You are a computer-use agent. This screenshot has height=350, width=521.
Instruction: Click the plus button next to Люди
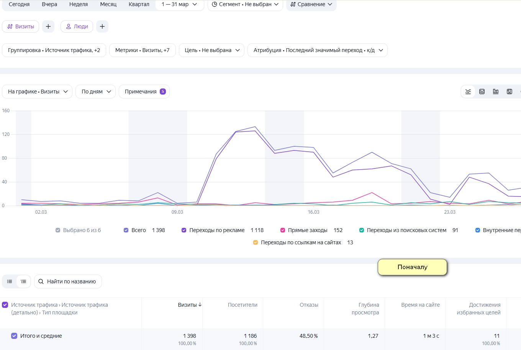tap(102, 26)
